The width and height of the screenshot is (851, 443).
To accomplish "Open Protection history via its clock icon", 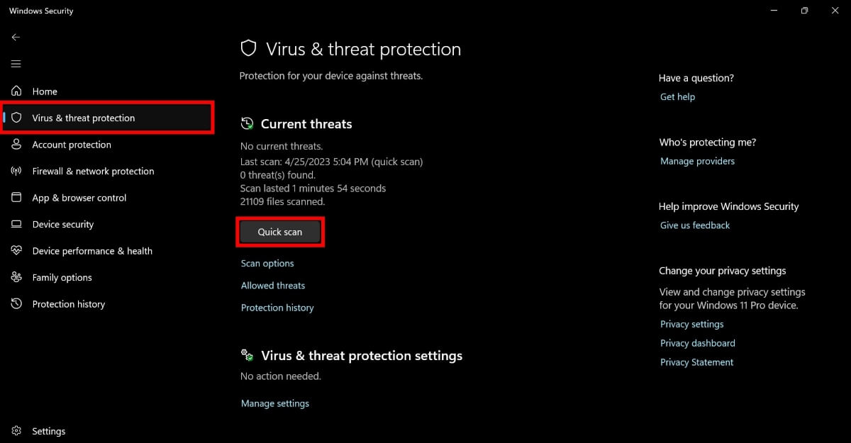I will (16, 303).
